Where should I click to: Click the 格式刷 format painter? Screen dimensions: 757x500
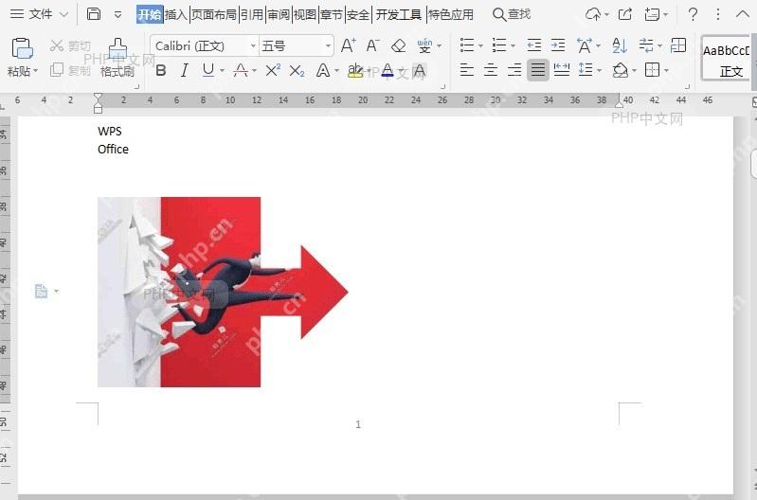(x=117, y=58)
